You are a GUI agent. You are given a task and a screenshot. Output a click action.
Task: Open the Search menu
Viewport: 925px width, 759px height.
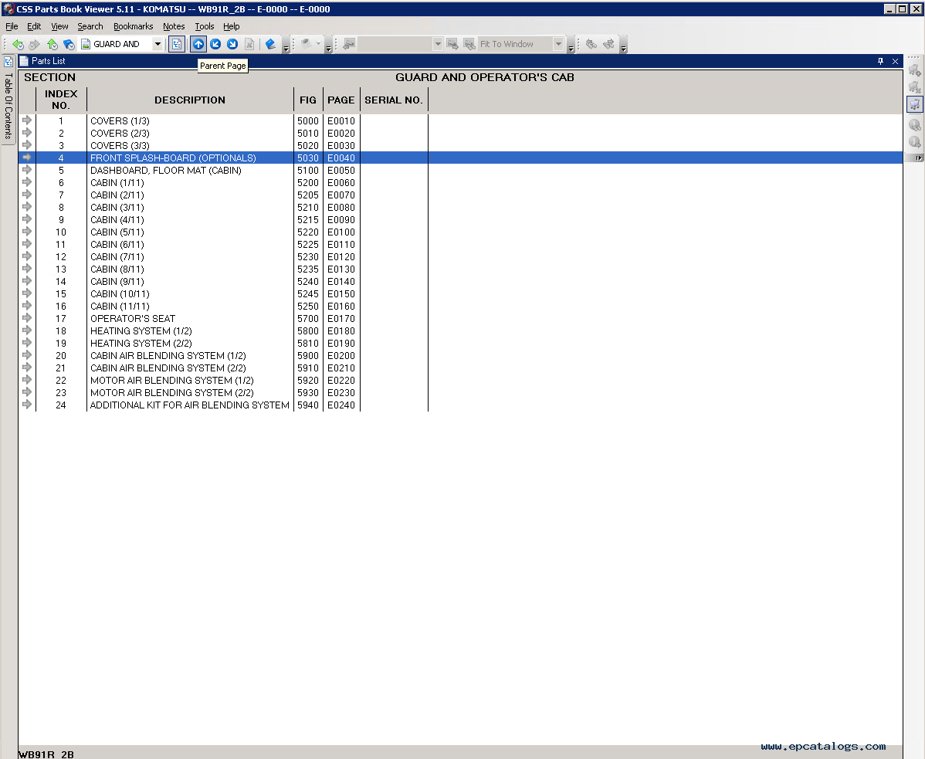click(x=90, y=26)
